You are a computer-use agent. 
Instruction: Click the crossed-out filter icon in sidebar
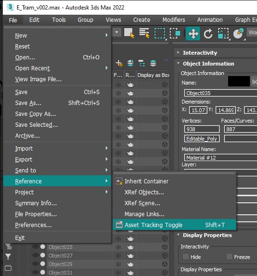pos(8,247)
